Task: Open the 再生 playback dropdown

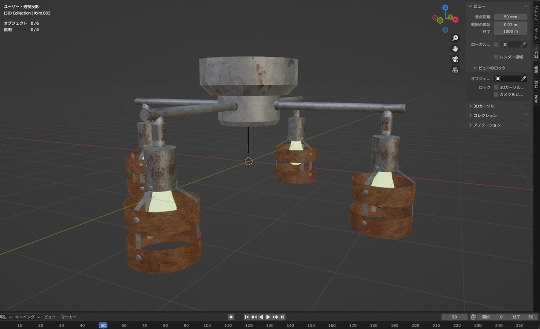Action: (6, 317)
